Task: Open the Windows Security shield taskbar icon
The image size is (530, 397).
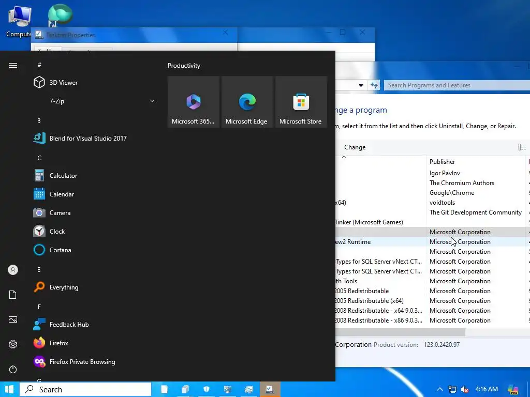Action: point(206,389)
